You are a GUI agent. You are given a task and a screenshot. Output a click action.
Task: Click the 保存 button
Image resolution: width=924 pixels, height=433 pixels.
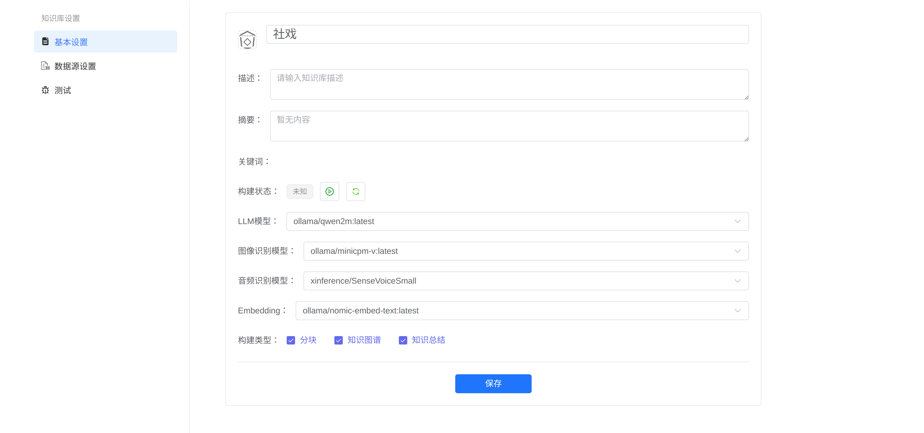tap(493, 383)
